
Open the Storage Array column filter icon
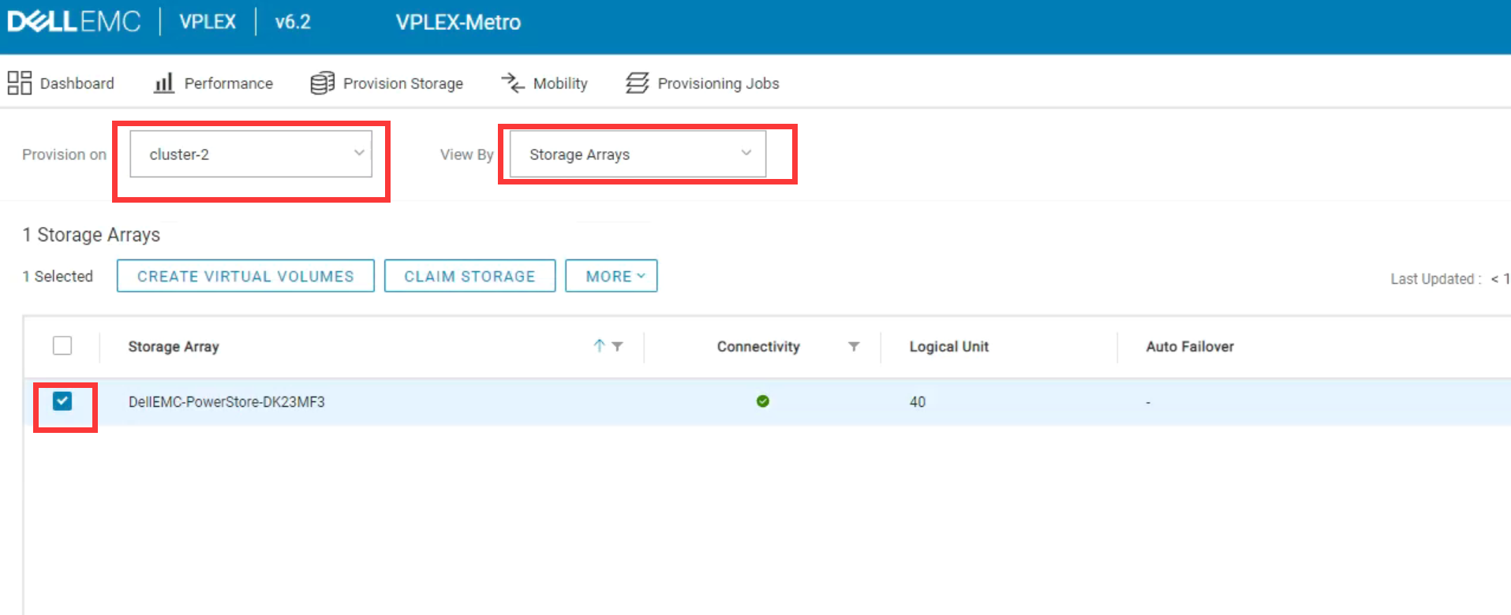[618, 346]
